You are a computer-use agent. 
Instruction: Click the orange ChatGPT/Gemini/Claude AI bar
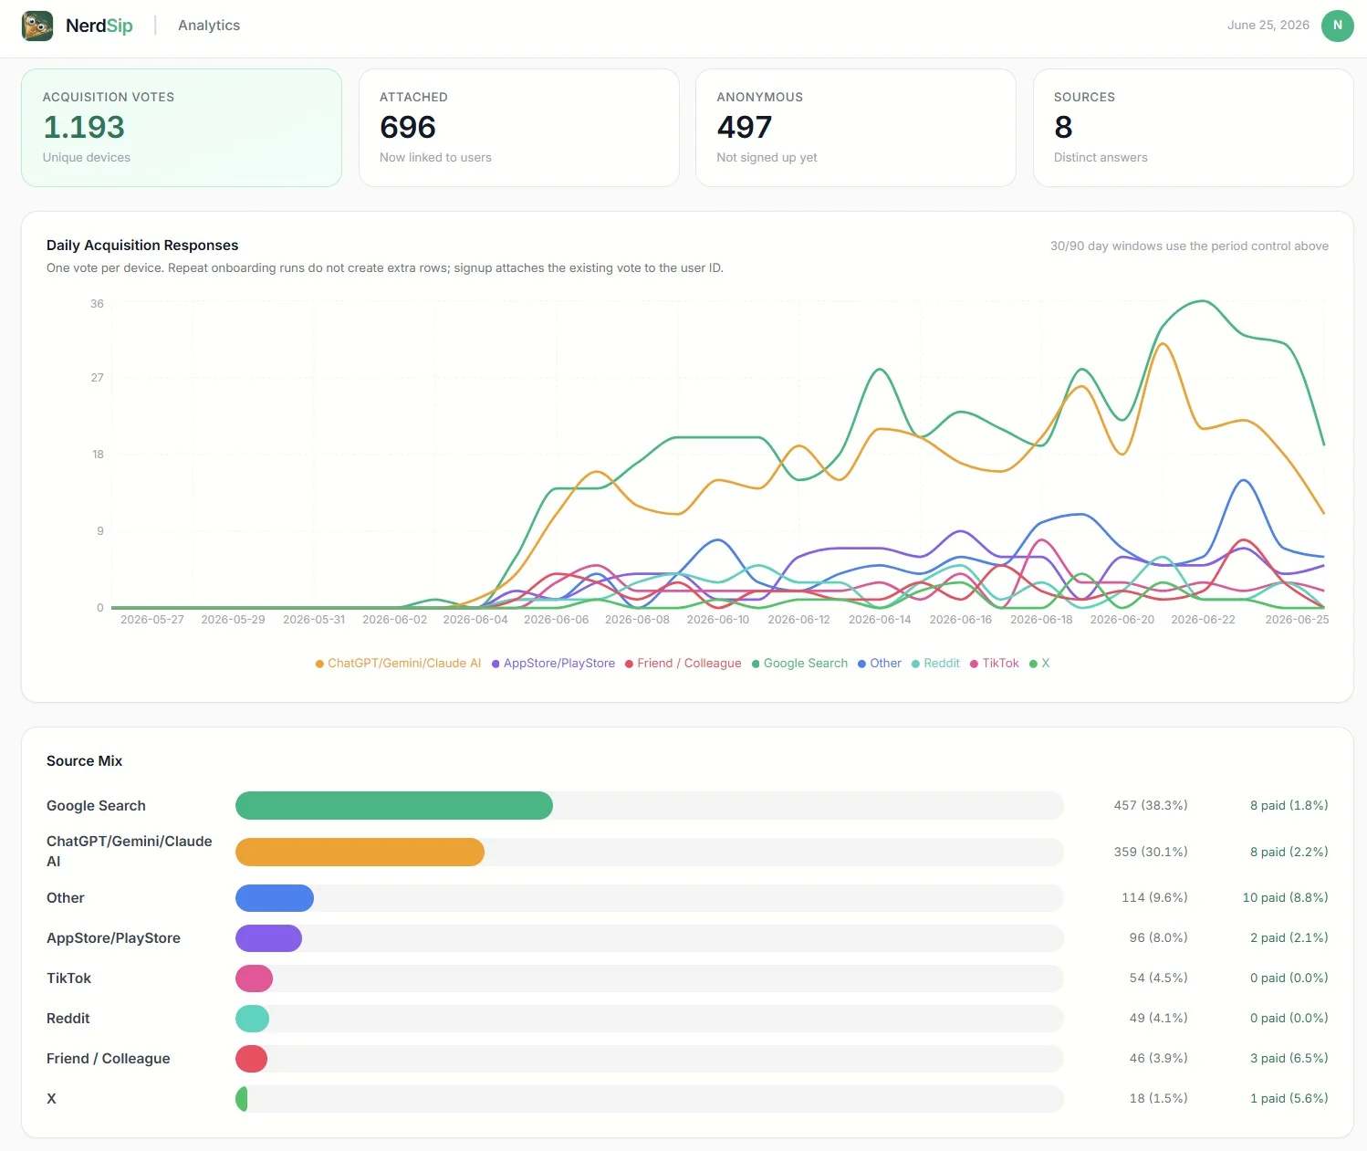[360, 853]
